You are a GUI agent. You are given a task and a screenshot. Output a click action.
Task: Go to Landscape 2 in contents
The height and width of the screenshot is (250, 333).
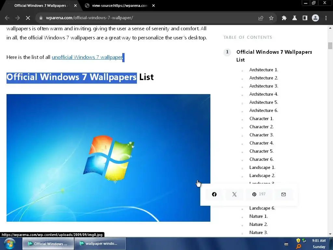click(x=262, y=175)
